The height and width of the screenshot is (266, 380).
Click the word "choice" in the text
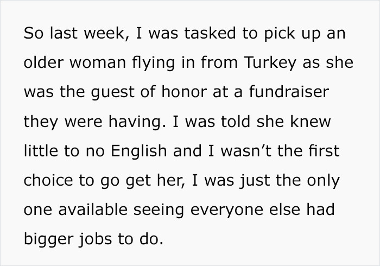coord(48,180)
